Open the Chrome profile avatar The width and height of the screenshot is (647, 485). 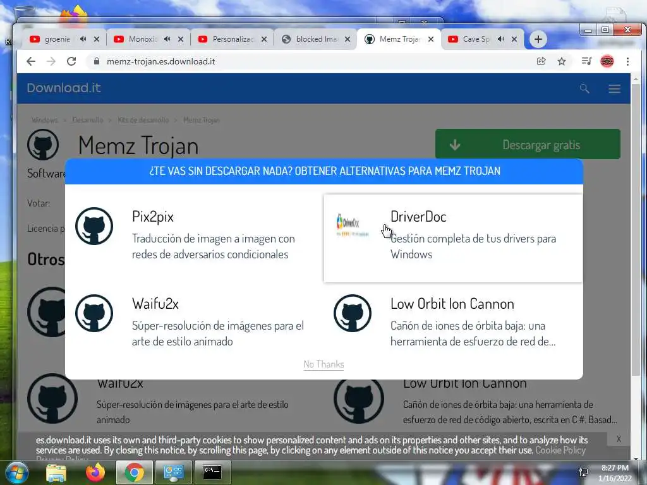point(607,61)
